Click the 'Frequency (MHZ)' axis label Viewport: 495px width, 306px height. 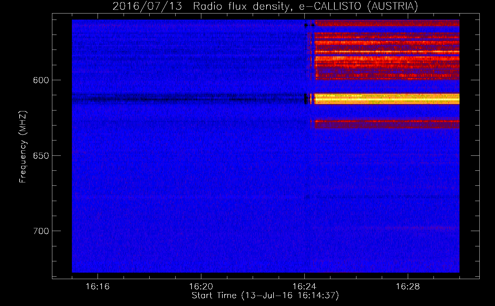pos(23,147)
